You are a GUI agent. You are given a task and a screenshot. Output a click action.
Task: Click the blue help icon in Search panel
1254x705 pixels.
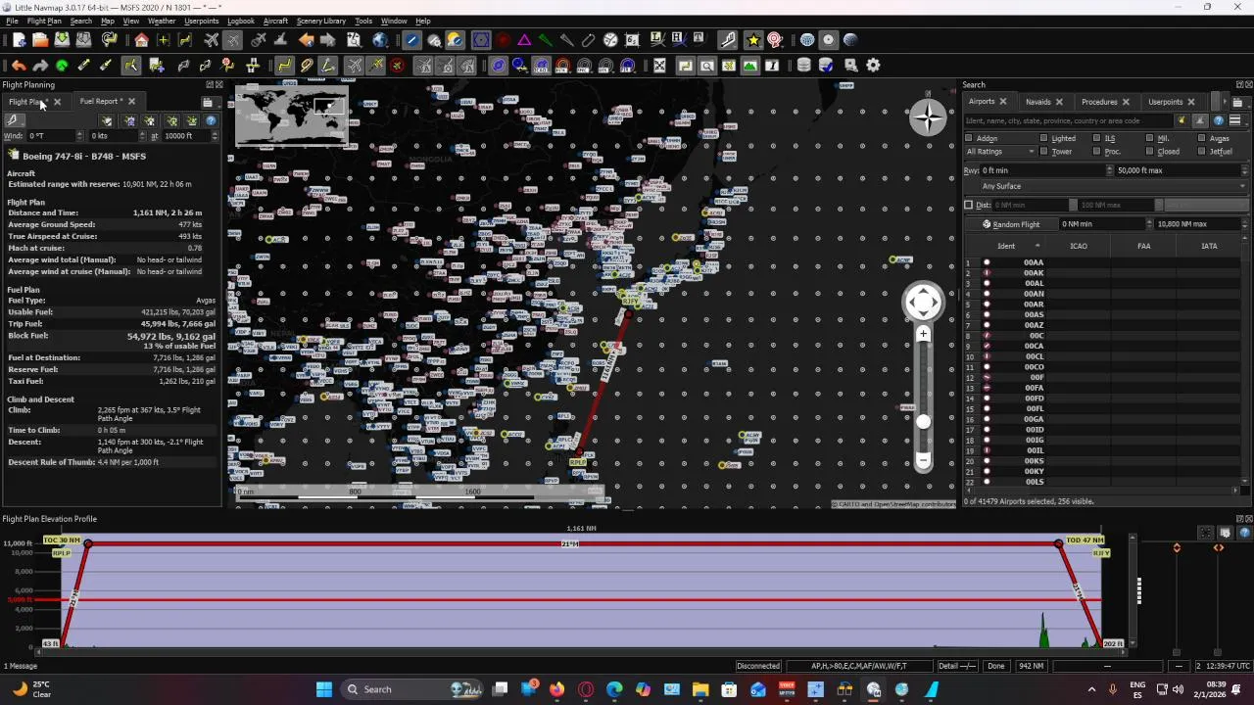pyautogui.click(x=1219, y=120)
